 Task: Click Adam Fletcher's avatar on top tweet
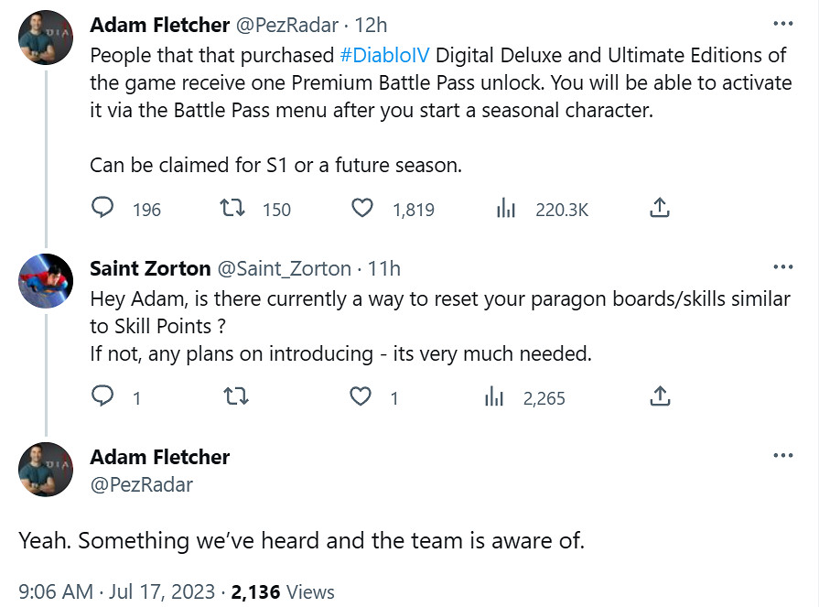(x=46, y=38)
